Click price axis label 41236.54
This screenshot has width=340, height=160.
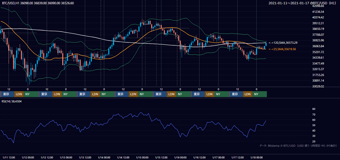click(318, 12)
